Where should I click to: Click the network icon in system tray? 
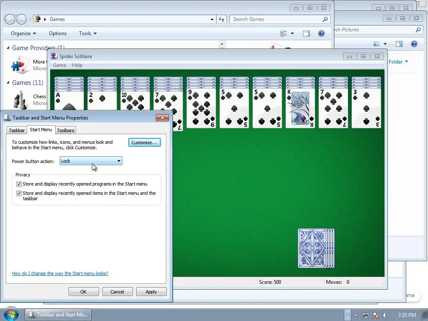click(x=365, y=315)
